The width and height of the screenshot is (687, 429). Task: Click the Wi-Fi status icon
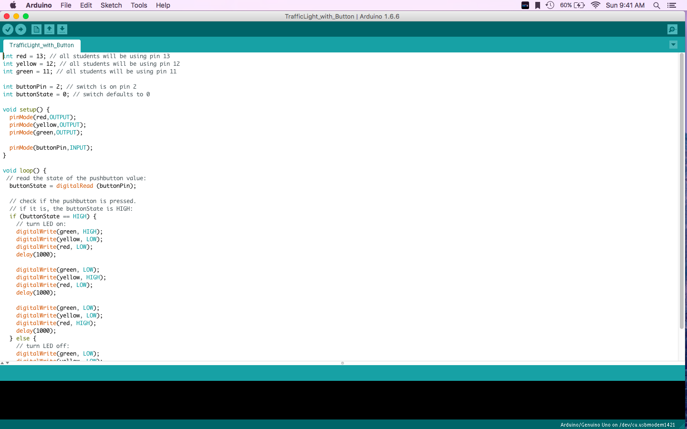595,5
